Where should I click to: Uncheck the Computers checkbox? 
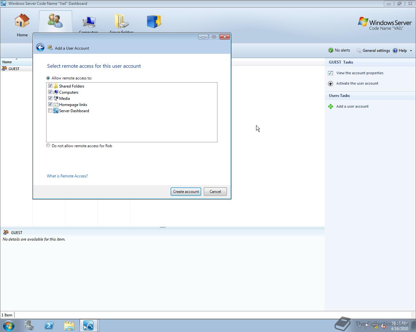pos(50,92)
